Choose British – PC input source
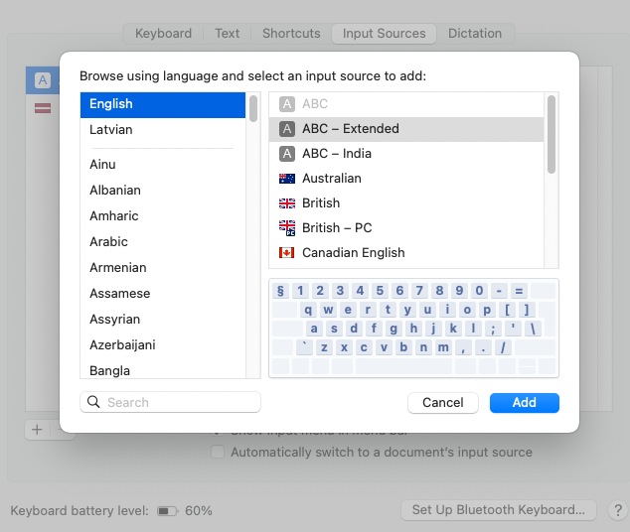Screen dimensions: 630x532 click(406, 228)
